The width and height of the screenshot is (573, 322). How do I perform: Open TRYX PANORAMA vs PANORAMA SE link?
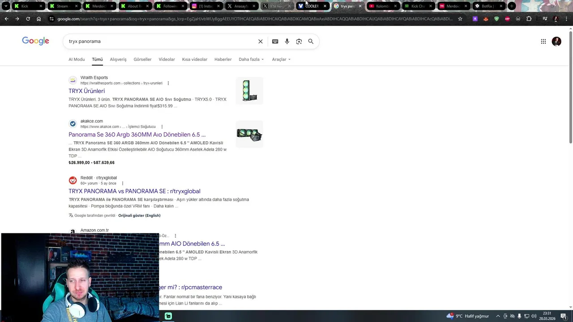134,191
